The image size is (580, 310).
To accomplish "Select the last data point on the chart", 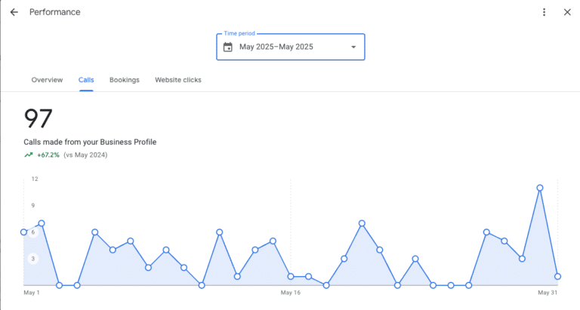I will point(557,276).
